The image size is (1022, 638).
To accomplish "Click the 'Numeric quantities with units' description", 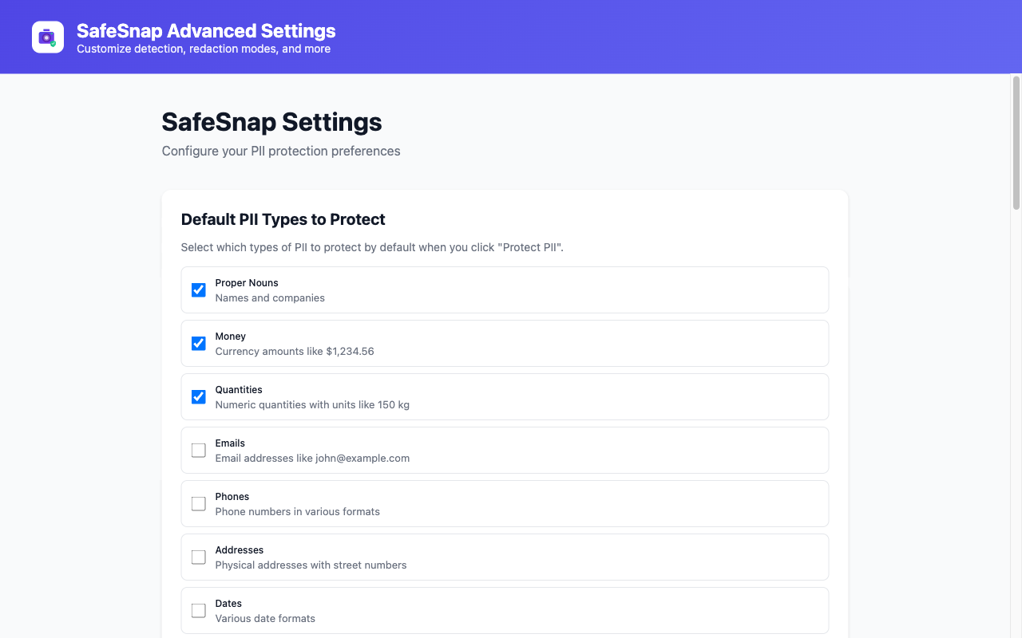I will click(x=312, y=405).
